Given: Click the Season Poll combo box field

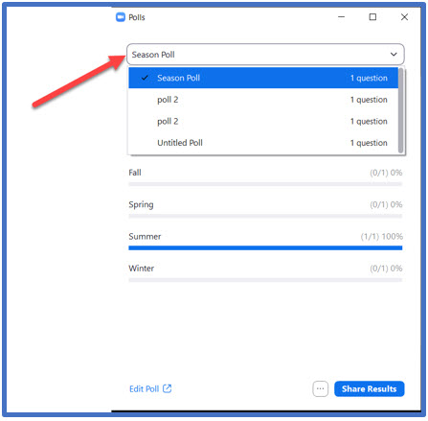Looking at the screenshot, I should click(265, 55).
